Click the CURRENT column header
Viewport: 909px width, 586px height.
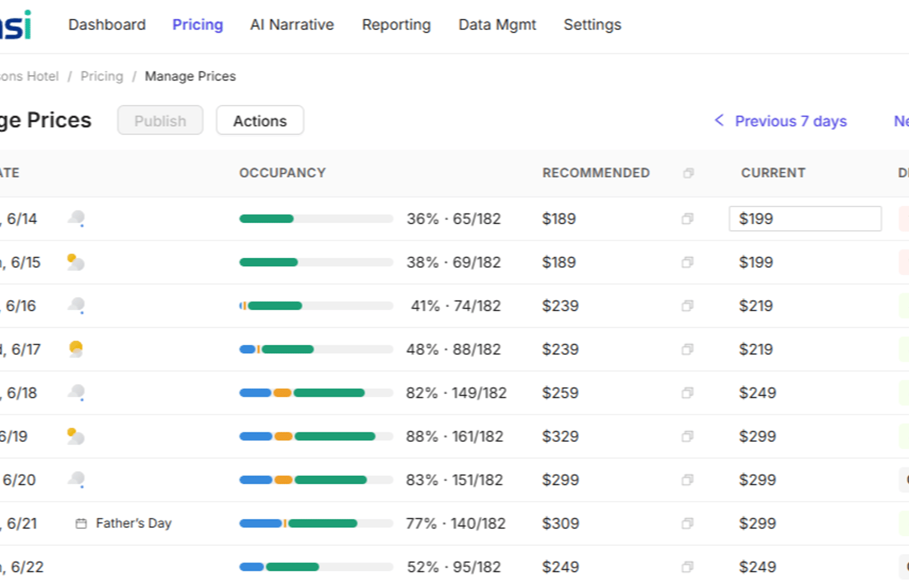coord(773,173)
